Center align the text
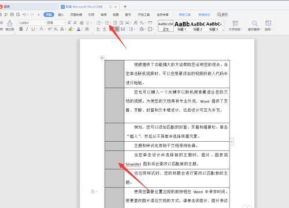Image resolution: width=289 pixels, height=208 pixels. (x=105, y=29)
